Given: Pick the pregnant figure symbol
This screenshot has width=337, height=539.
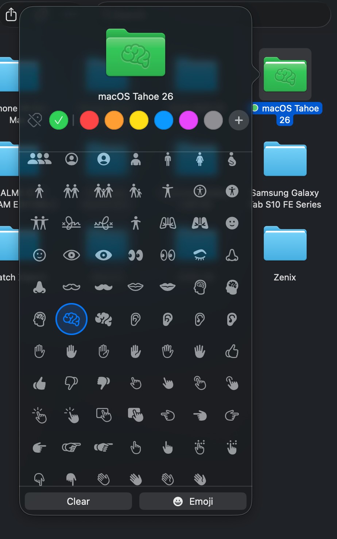Looking at the screenshot, I should coord(232,159).
